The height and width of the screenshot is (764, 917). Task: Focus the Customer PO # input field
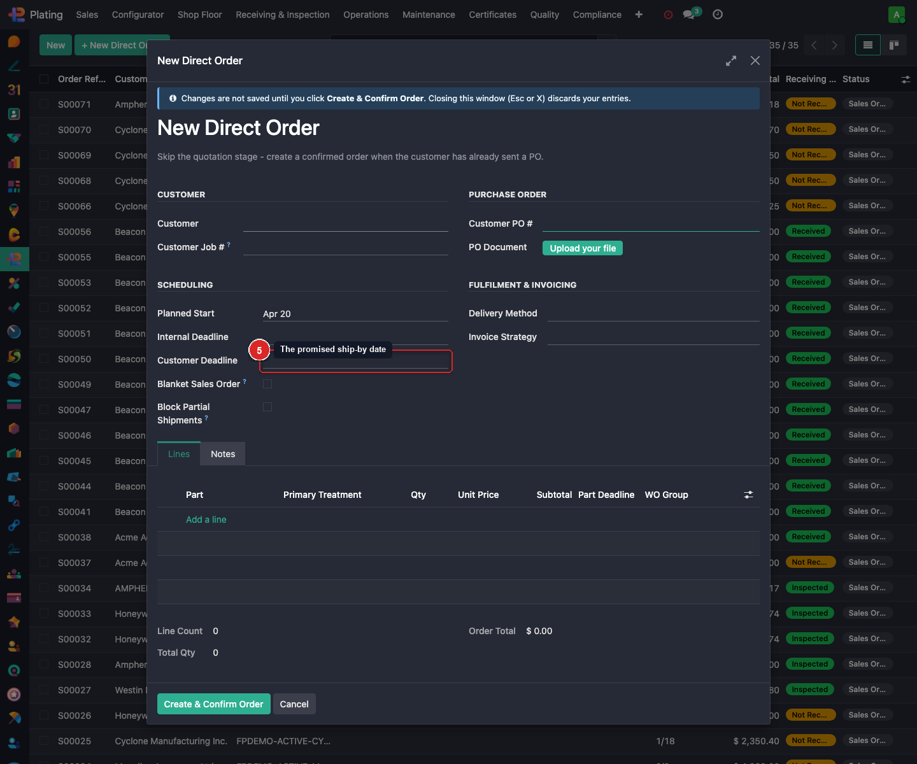coord(650,223)
